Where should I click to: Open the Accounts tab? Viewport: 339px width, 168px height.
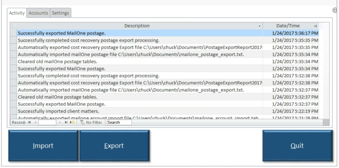(38, 13)
